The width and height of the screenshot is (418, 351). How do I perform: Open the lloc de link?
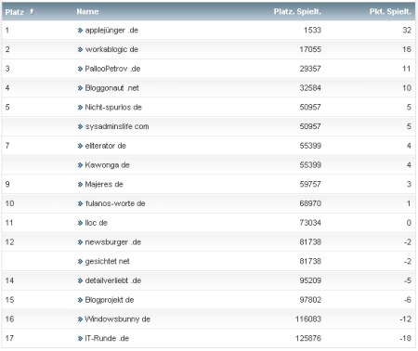pyautogui.click(x=97, y=223)
